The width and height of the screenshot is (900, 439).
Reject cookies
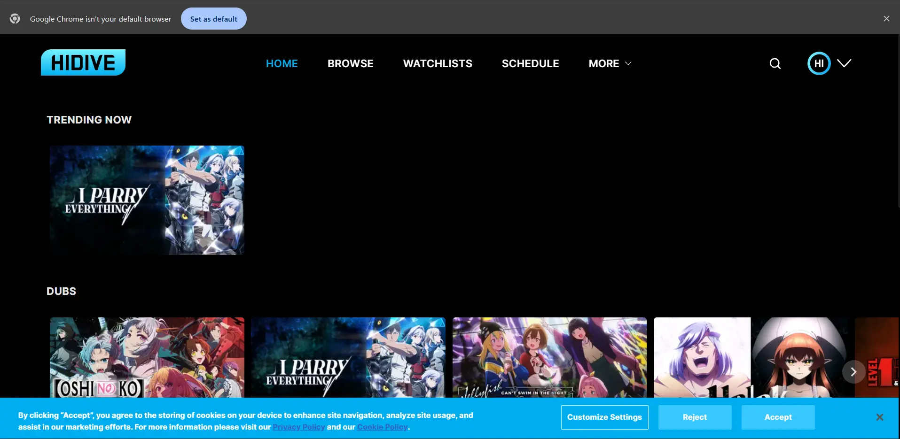click(x=695, y=417)
